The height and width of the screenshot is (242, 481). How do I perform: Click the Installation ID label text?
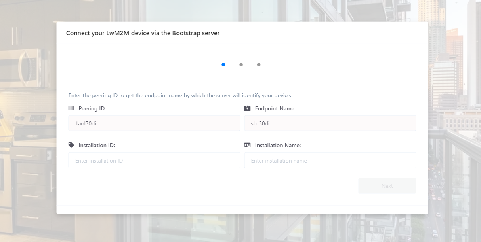[97, 145]
